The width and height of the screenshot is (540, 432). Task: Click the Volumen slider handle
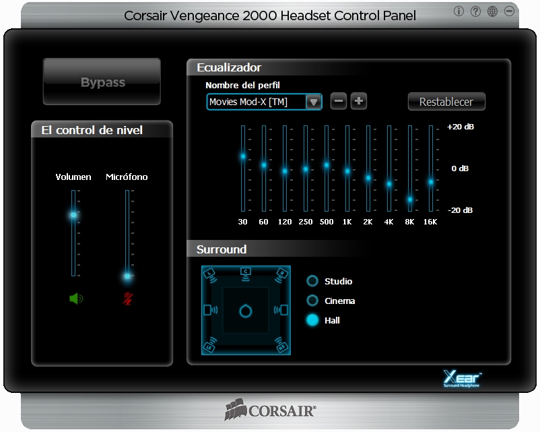coord(73,215)
